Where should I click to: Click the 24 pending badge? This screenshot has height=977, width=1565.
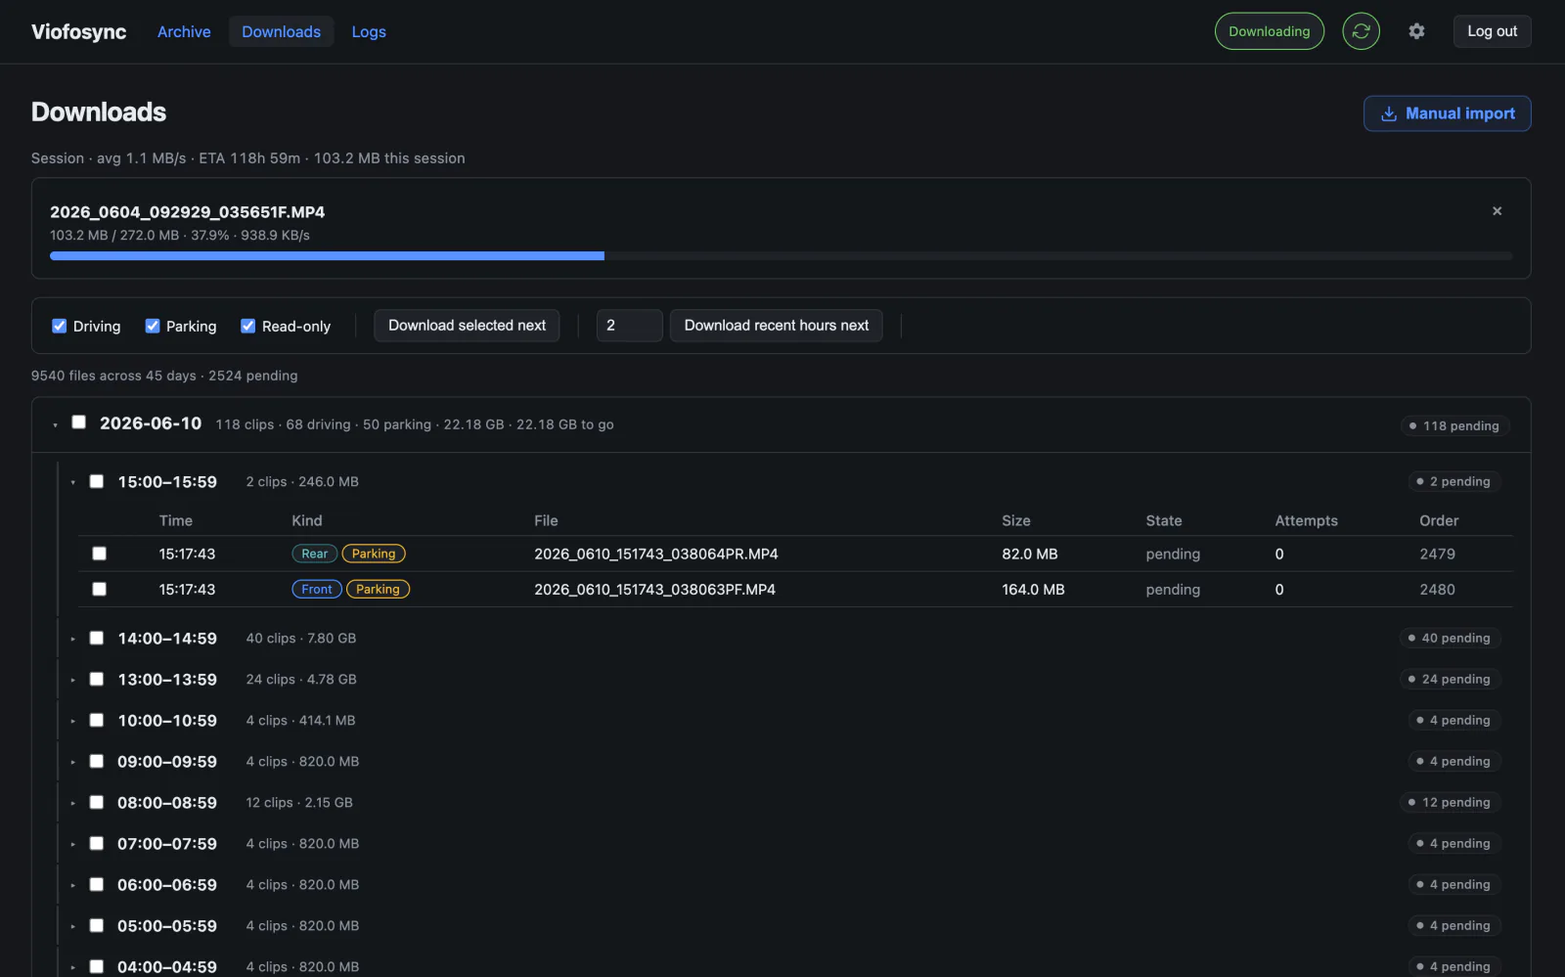(1450, 679)
